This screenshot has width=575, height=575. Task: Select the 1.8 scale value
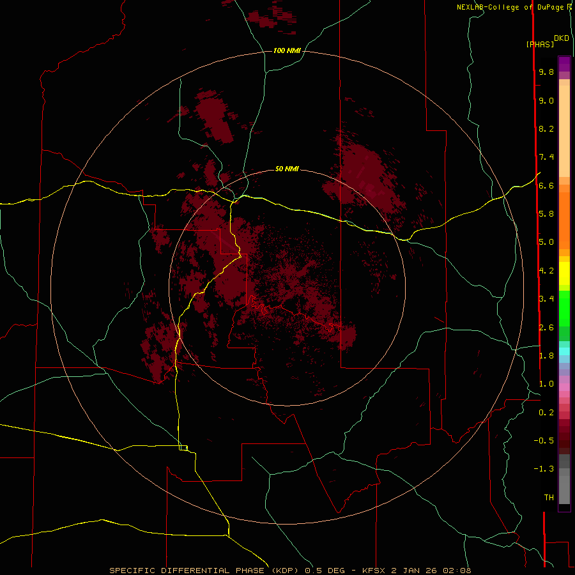pyautogui.click(x=546, y=356)
